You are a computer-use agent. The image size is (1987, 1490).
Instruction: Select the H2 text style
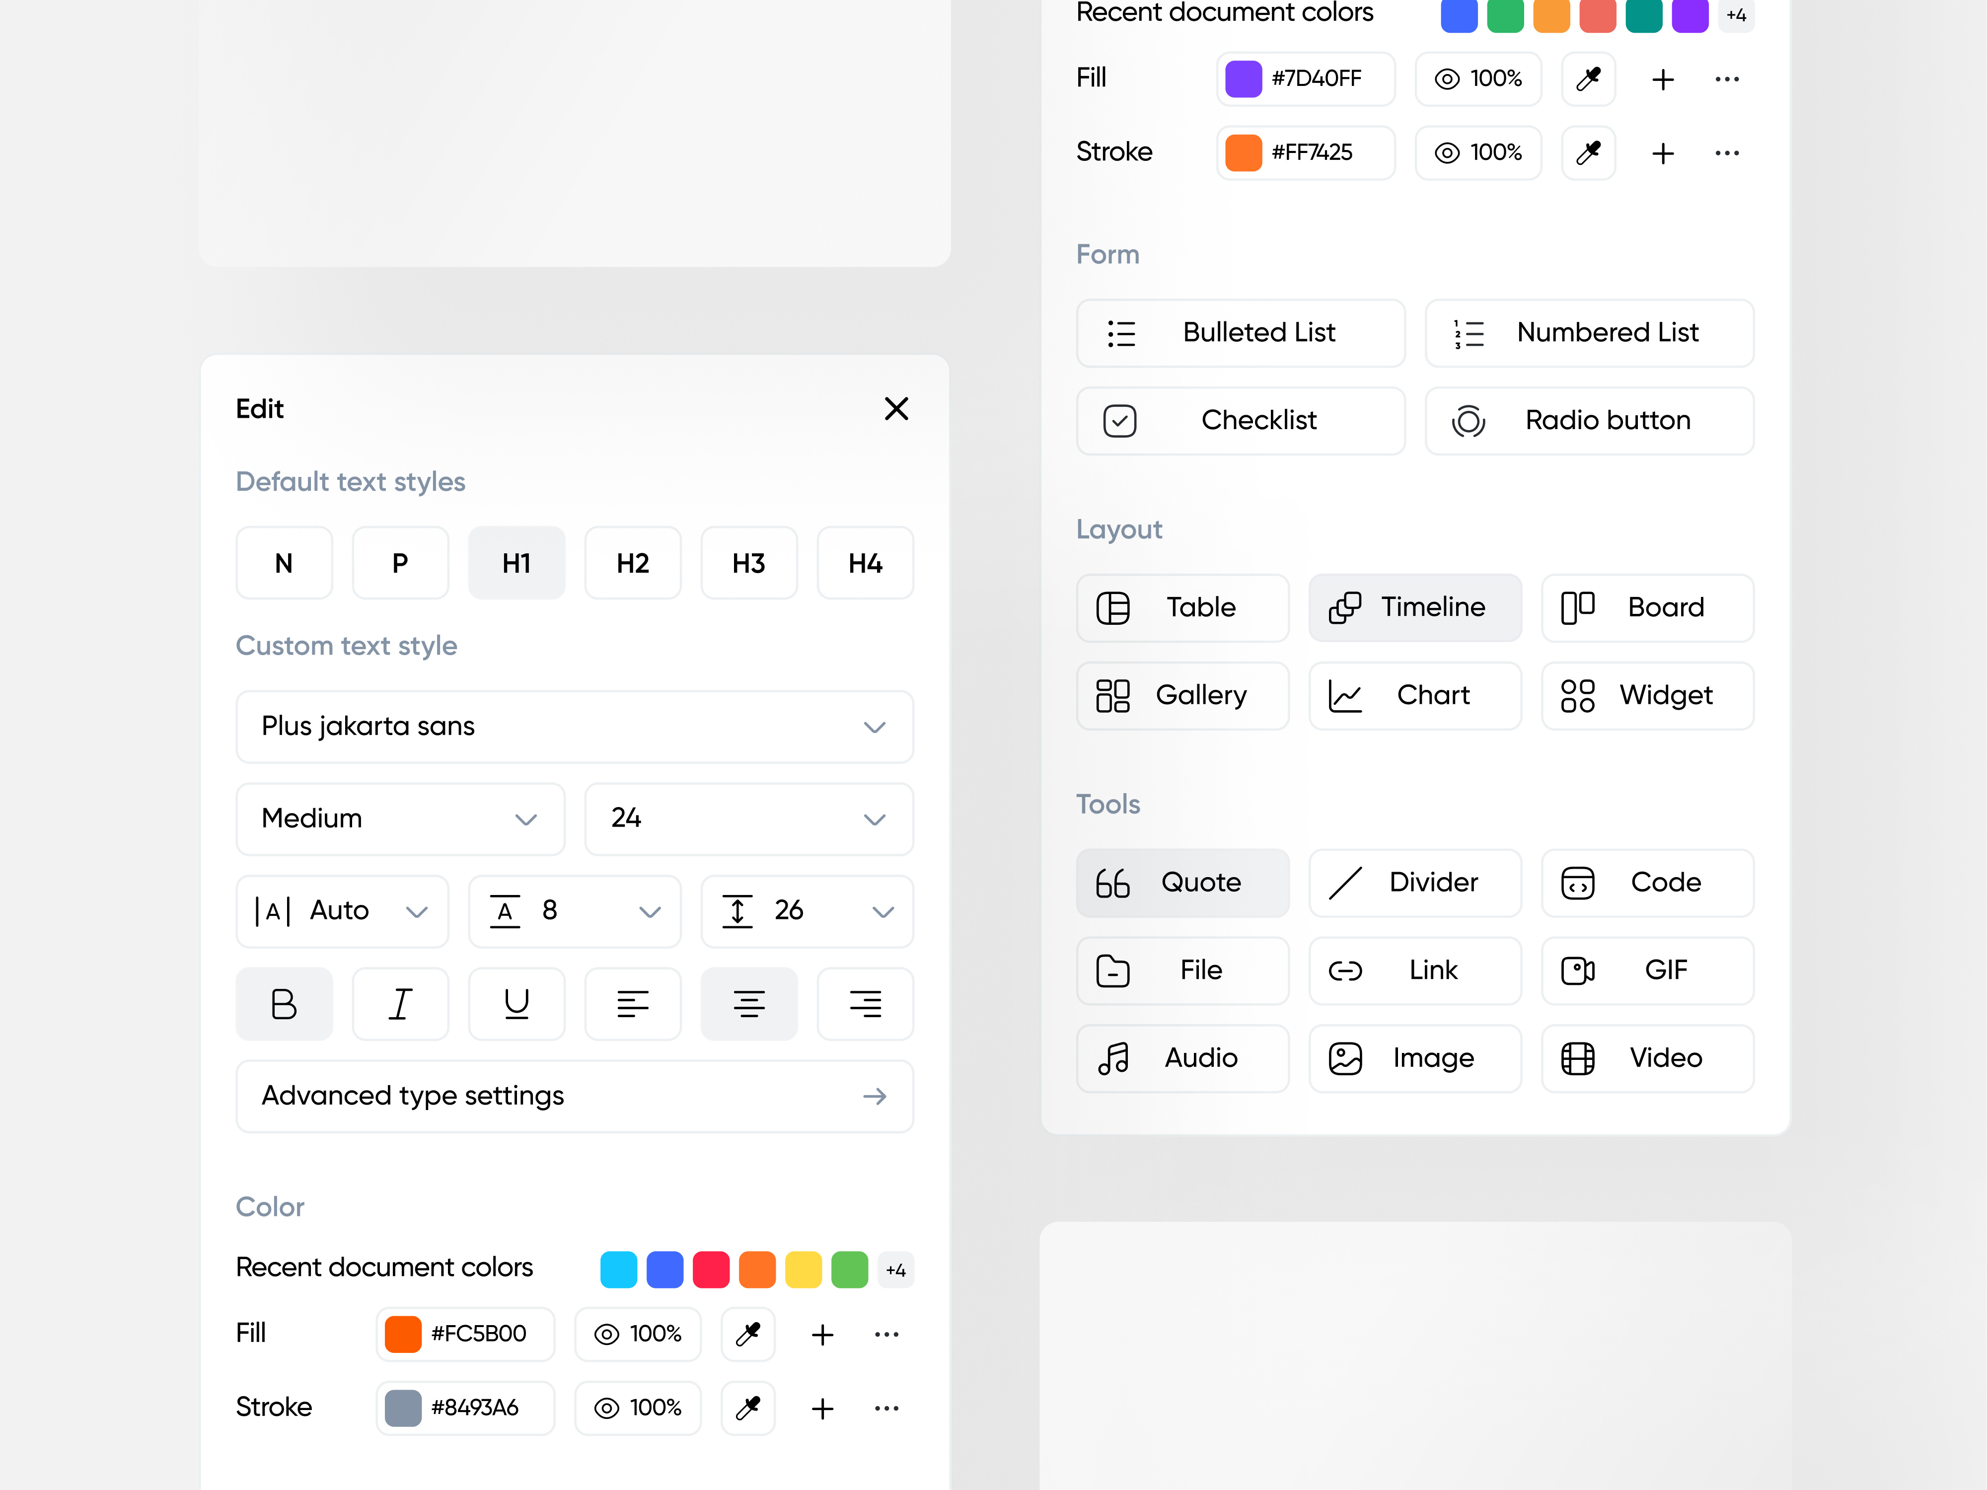[632, 563]
